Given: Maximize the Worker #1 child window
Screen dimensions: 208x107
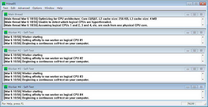Looking at the screenshot, I should tap(194, 32).
